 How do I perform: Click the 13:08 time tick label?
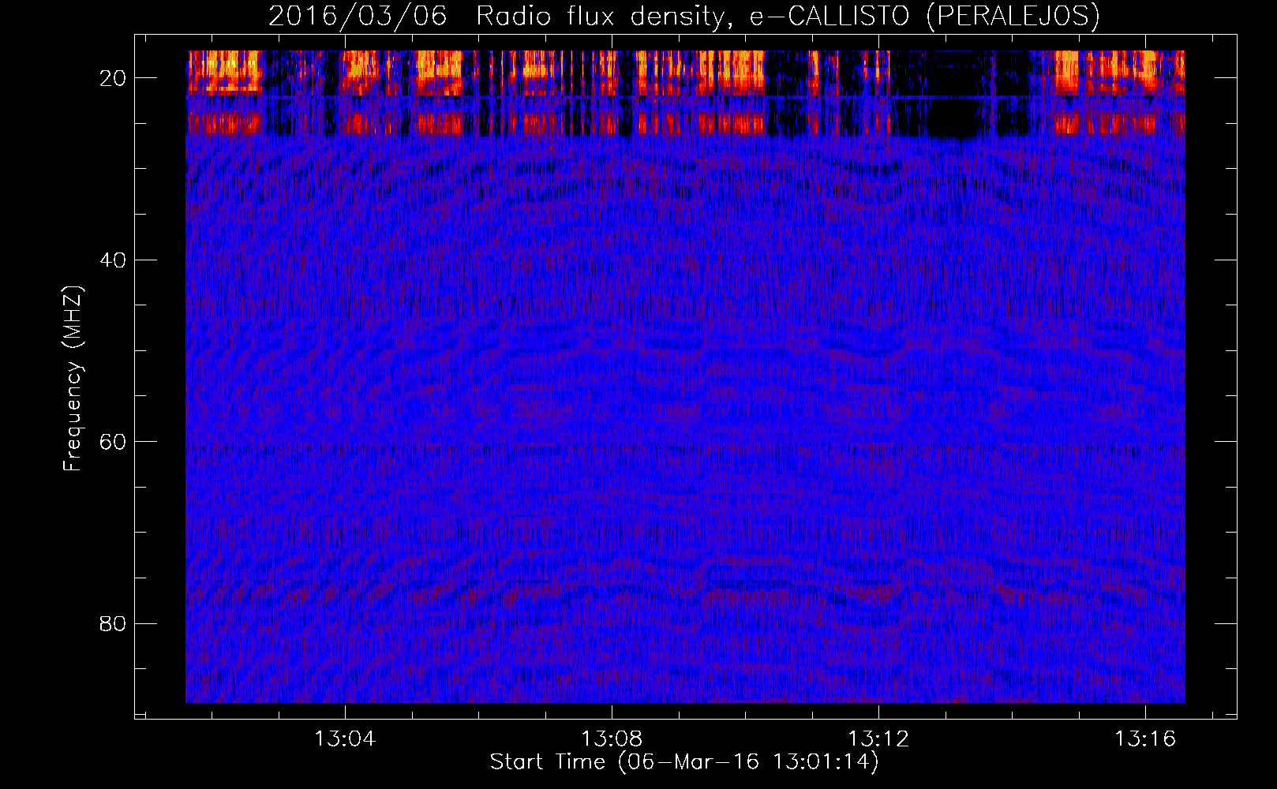coord(612,739)
